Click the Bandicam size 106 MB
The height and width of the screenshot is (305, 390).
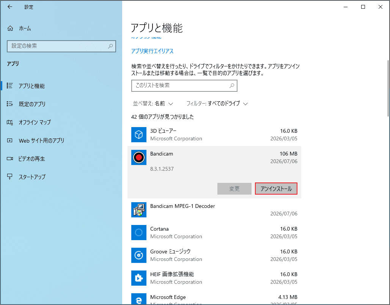289,154
